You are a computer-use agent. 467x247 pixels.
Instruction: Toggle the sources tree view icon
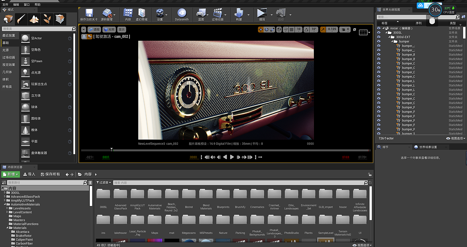pyautogui.click(x=4, y=182)
